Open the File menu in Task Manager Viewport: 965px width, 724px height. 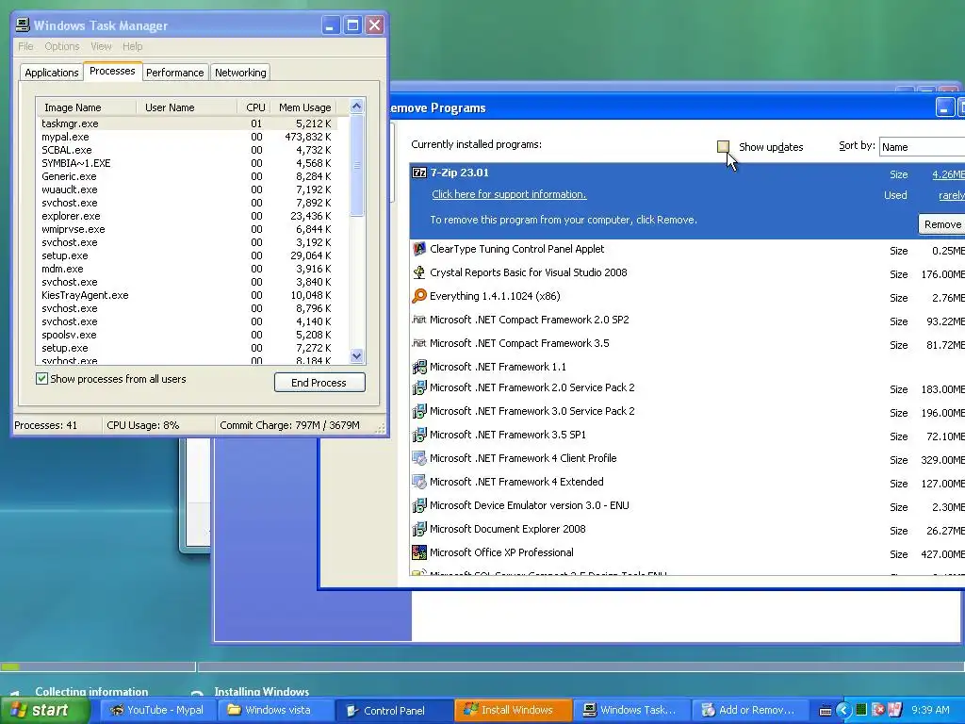pos(25,46)
